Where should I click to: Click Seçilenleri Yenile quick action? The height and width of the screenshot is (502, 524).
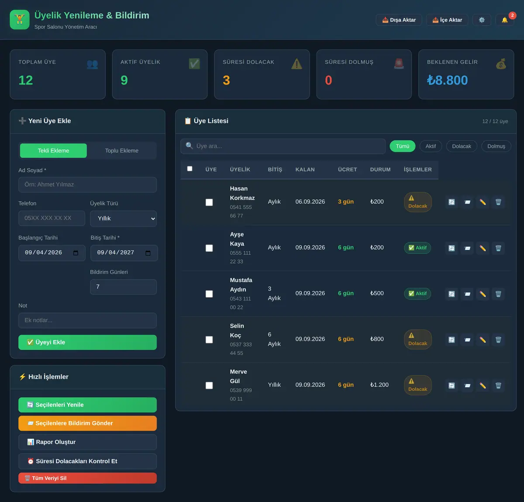pos(87,405)
